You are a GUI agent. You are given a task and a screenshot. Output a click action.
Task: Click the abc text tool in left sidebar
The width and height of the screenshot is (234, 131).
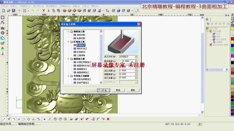point(3,28)
